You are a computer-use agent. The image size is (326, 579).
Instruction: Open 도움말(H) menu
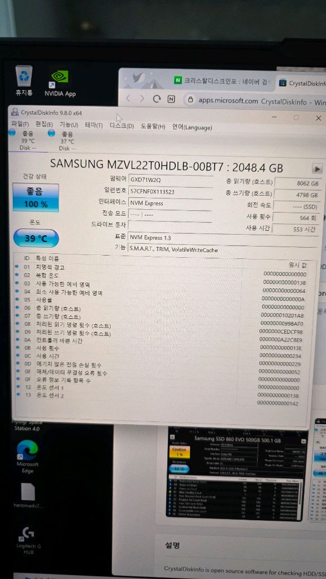[153, 127]
